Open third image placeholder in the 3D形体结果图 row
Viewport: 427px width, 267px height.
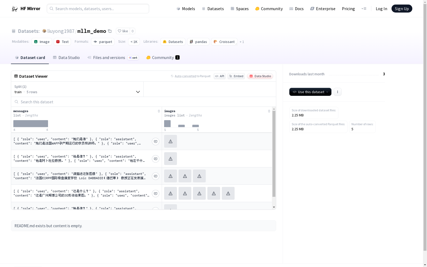[199, 193]
